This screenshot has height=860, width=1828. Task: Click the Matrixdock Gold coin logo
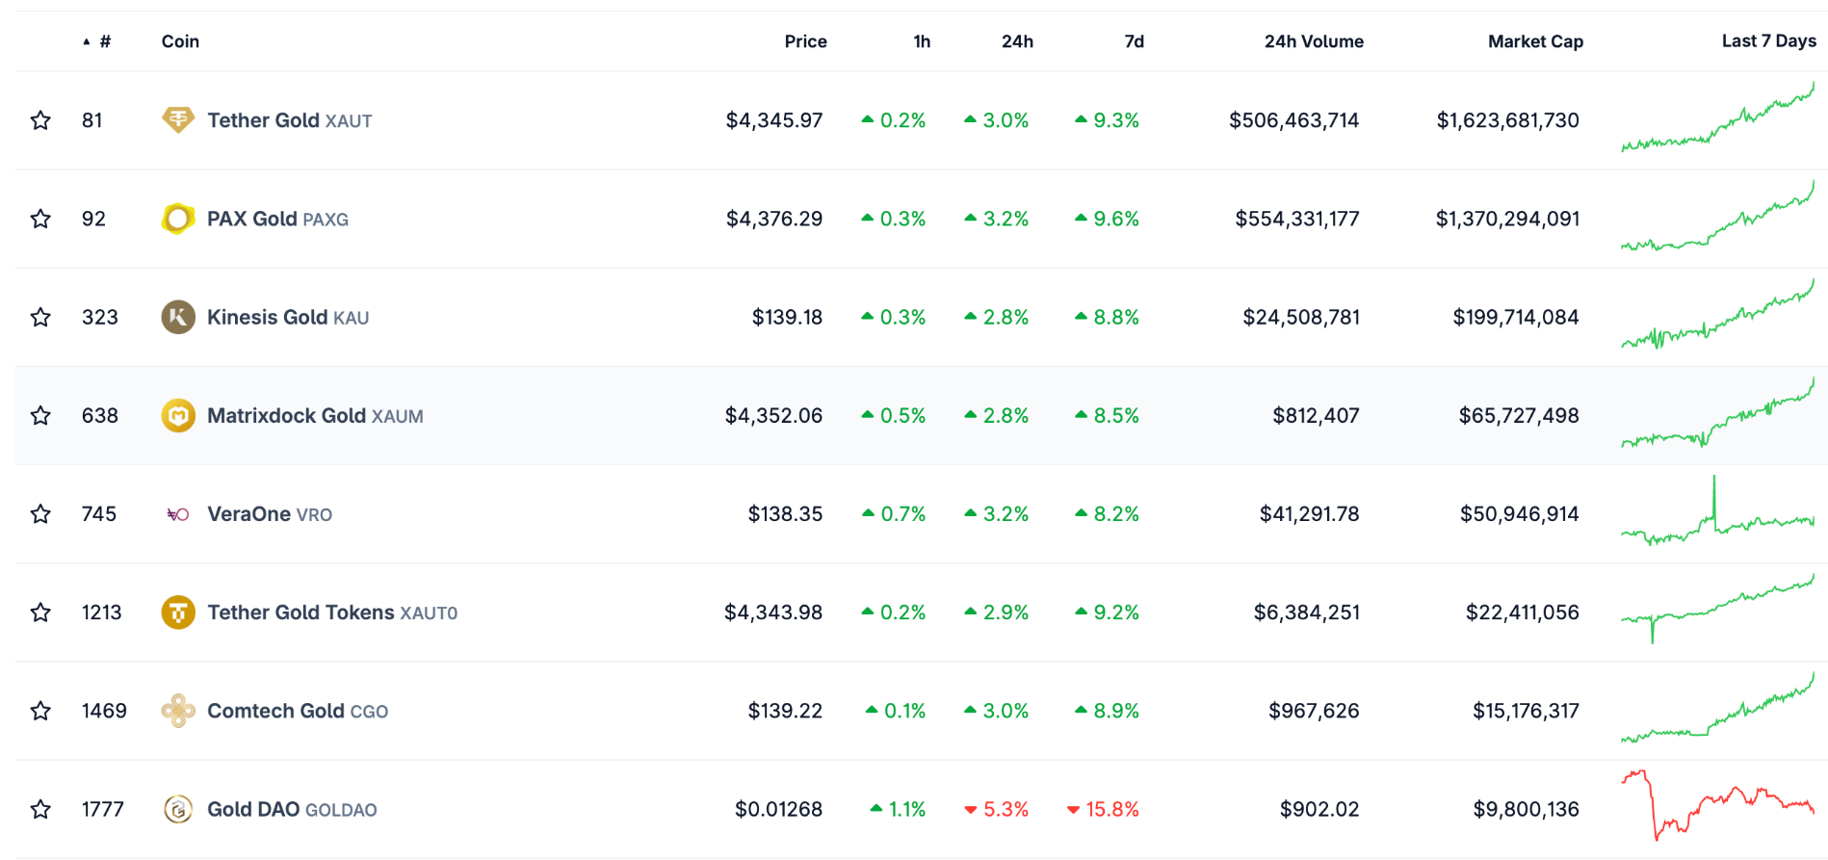pyautogui.click(x=177, y=416)
